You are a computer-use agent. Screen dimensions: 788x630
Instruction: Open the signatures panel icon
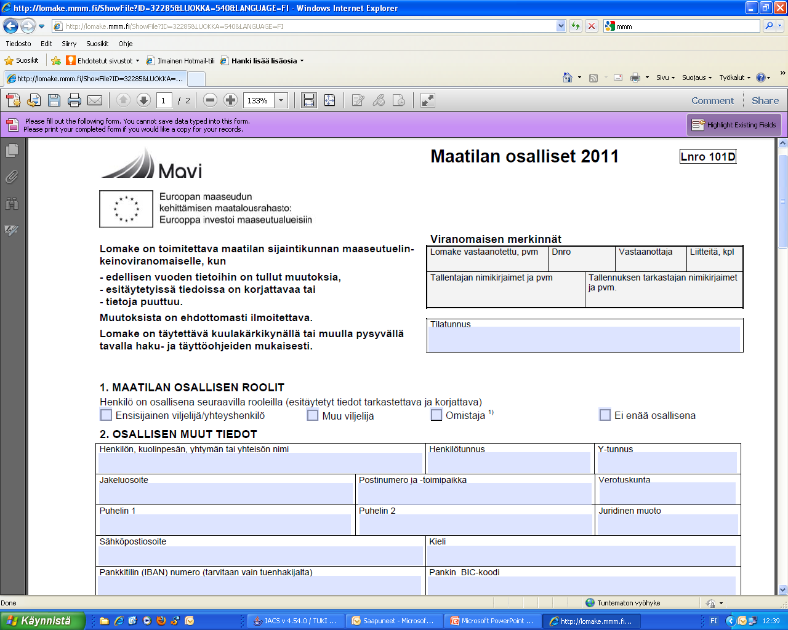click(x=12, y=230)
